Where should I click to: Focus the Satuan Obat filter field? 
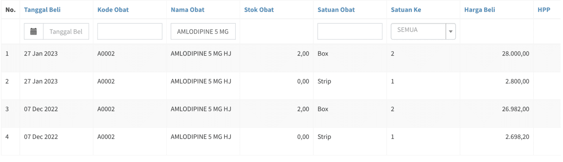(350, 32)
